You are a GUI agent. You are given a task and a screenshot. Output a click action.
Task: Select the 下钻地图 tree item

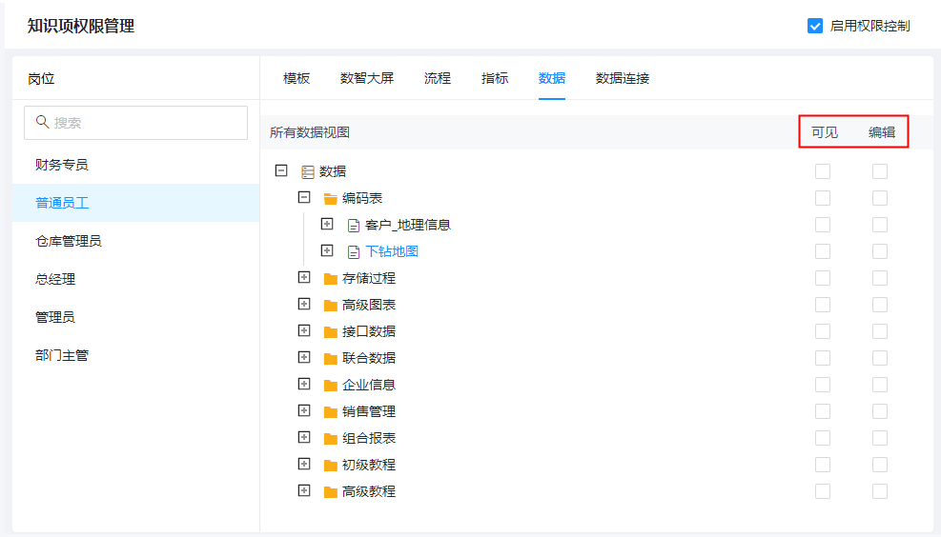392,252
